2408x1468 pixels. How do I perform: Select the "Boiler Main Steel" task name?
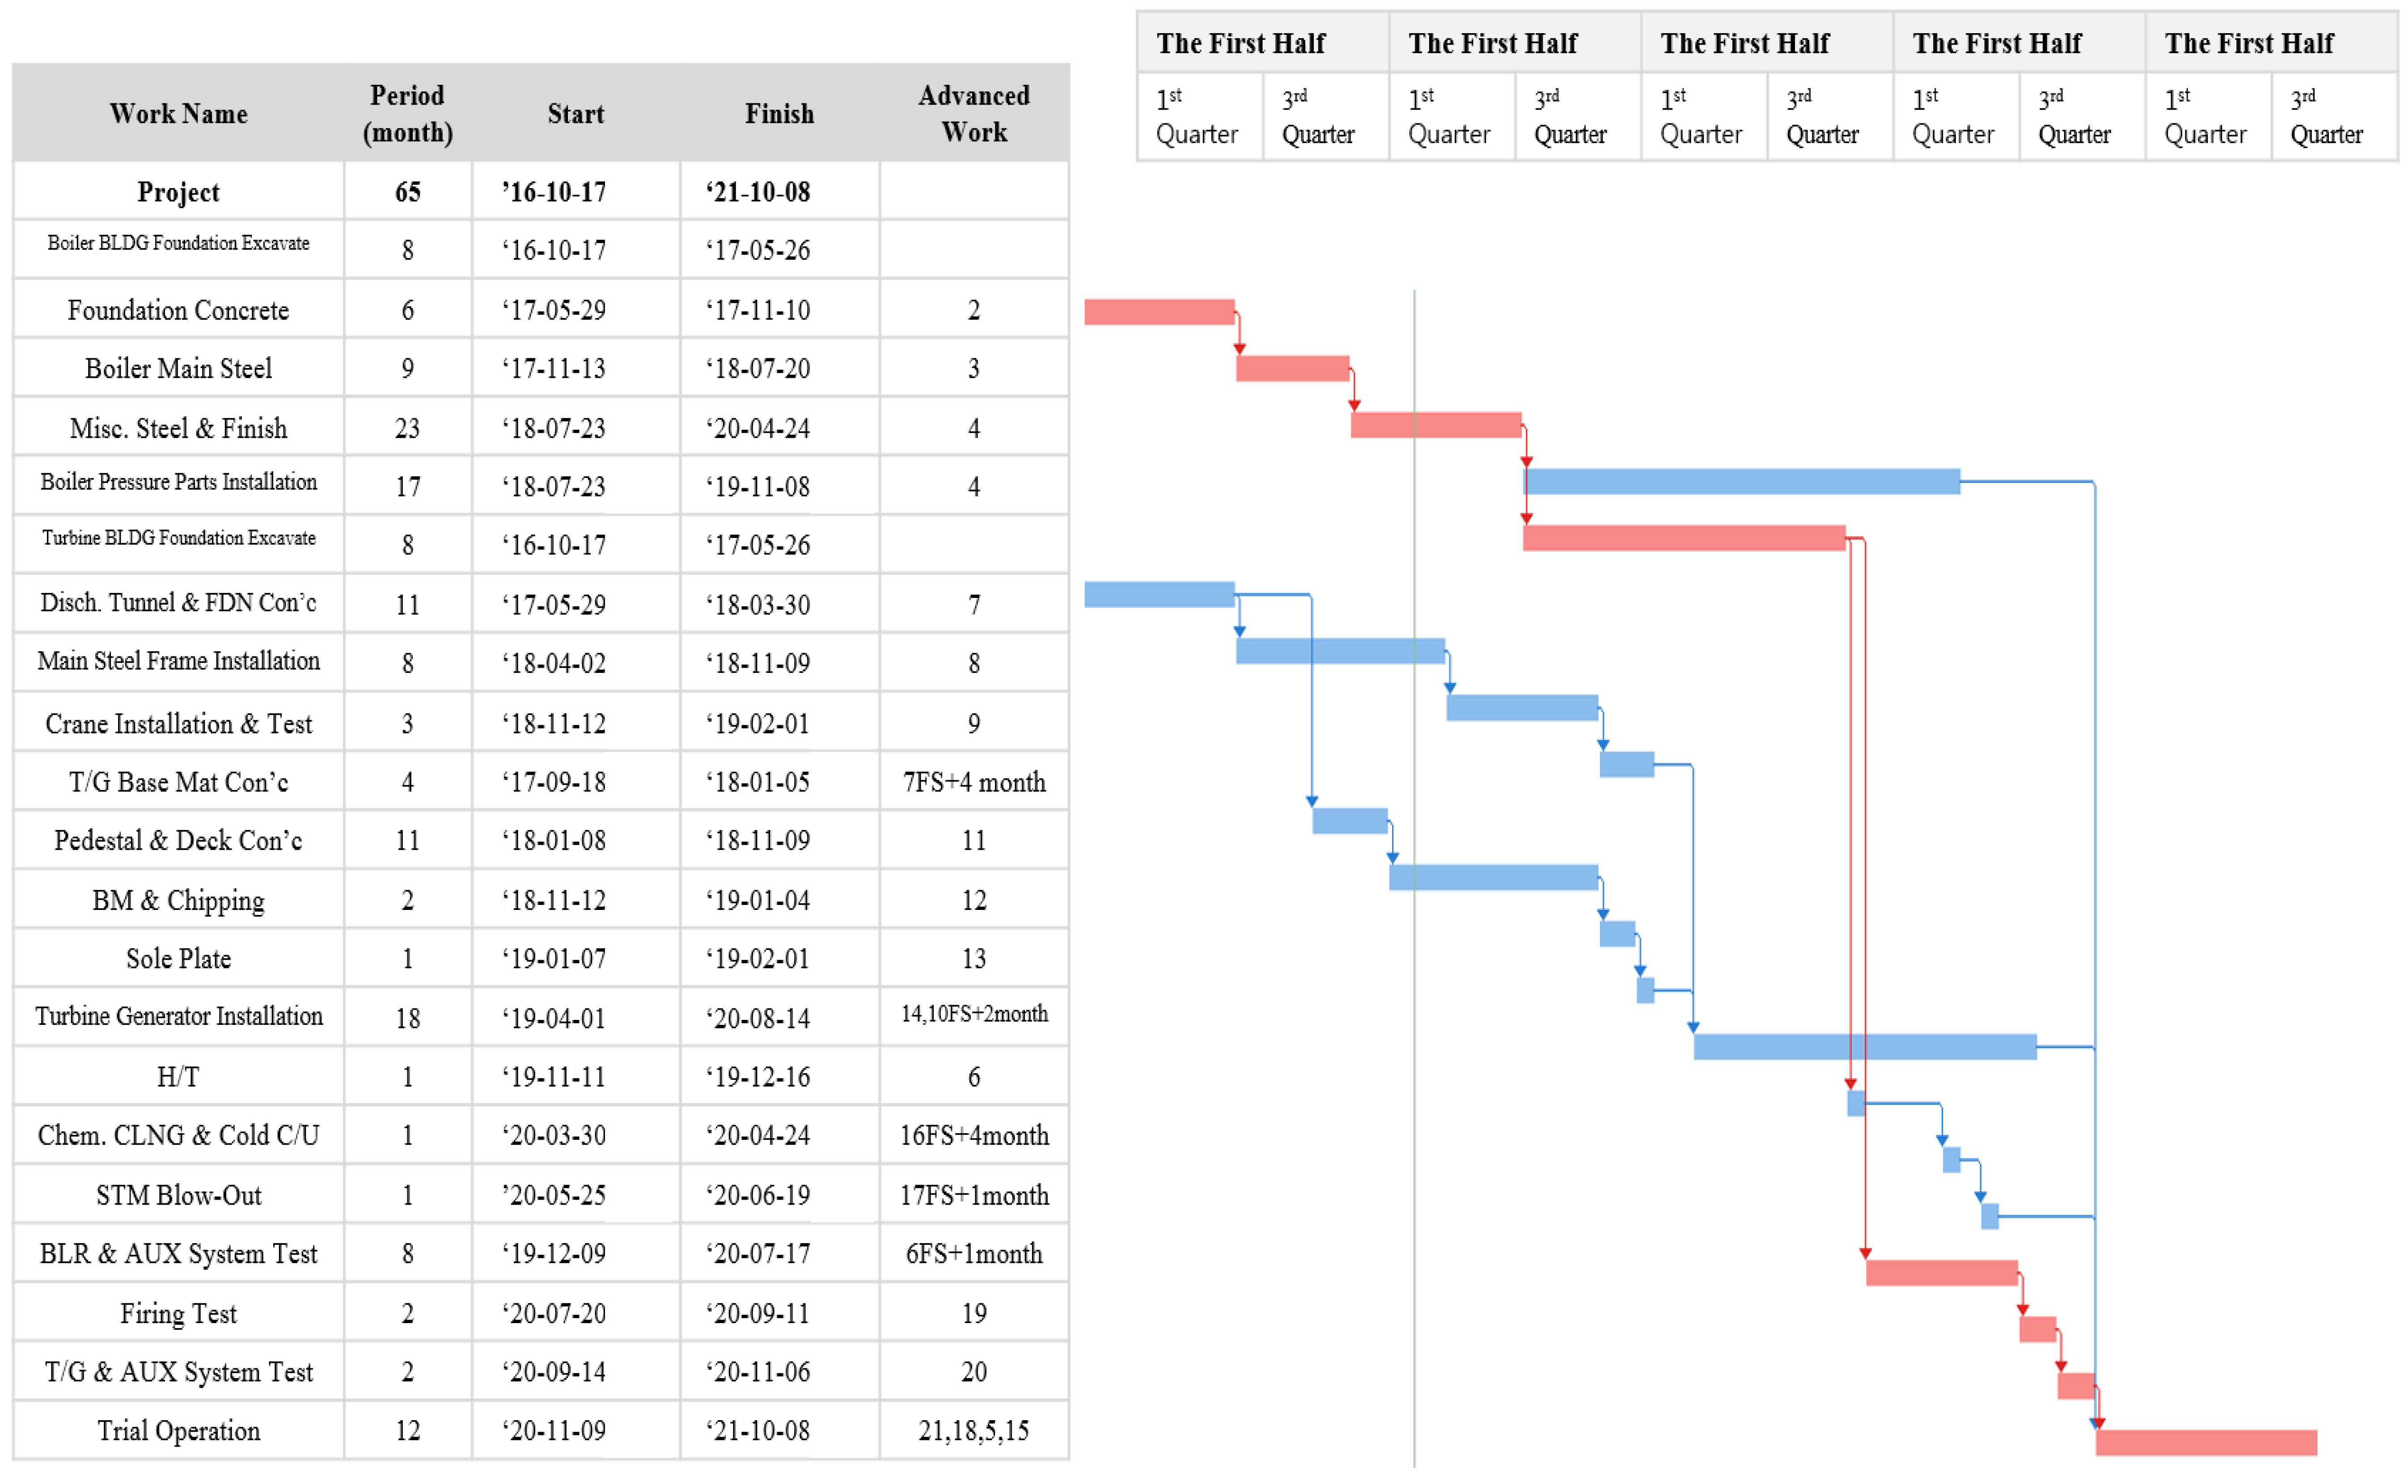click(x=178, y=368)
